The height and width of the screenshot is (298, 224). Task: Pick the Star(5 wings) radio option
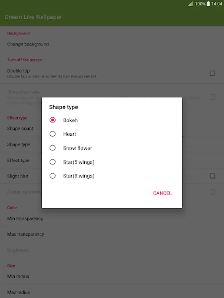[x=53, y=162]
